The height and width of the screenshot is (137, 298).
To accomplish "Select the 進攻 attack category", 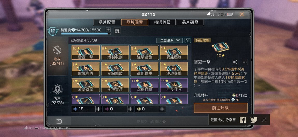I will pyautogui.click(x=57, y=55).
